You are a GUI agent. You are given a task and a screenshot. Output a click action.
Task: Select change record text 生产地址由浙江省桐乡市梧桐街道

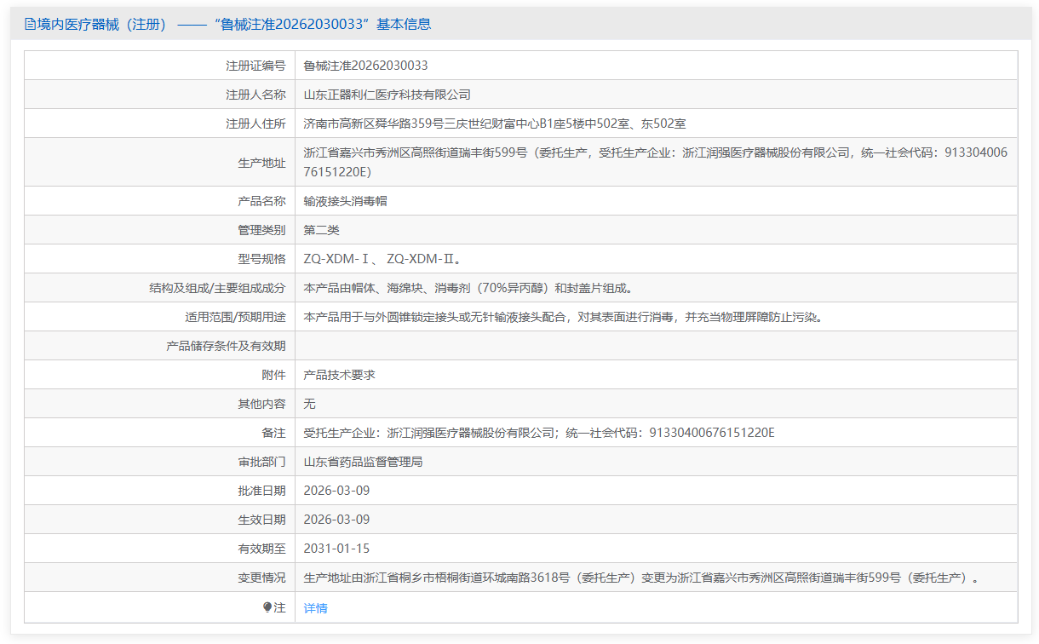point(641,578)
